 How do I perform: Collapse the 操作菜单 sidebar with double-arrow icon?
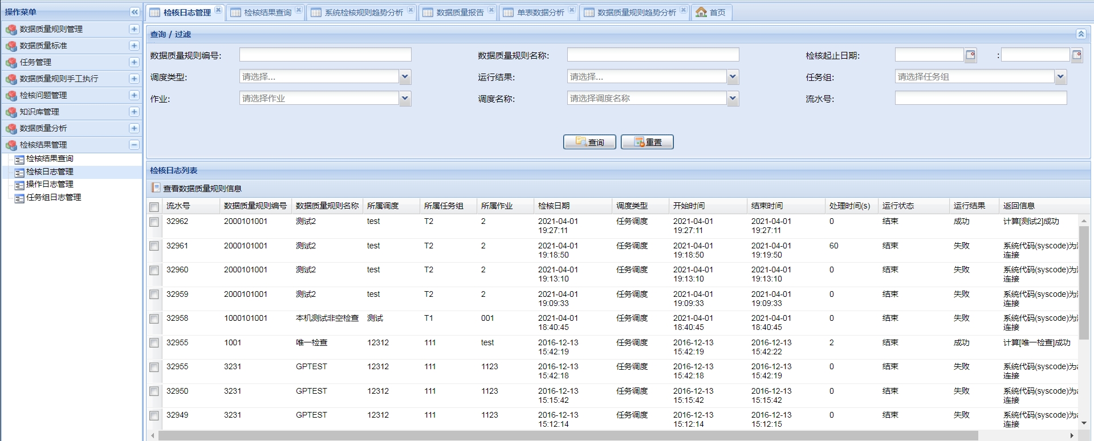click(135, 12)
